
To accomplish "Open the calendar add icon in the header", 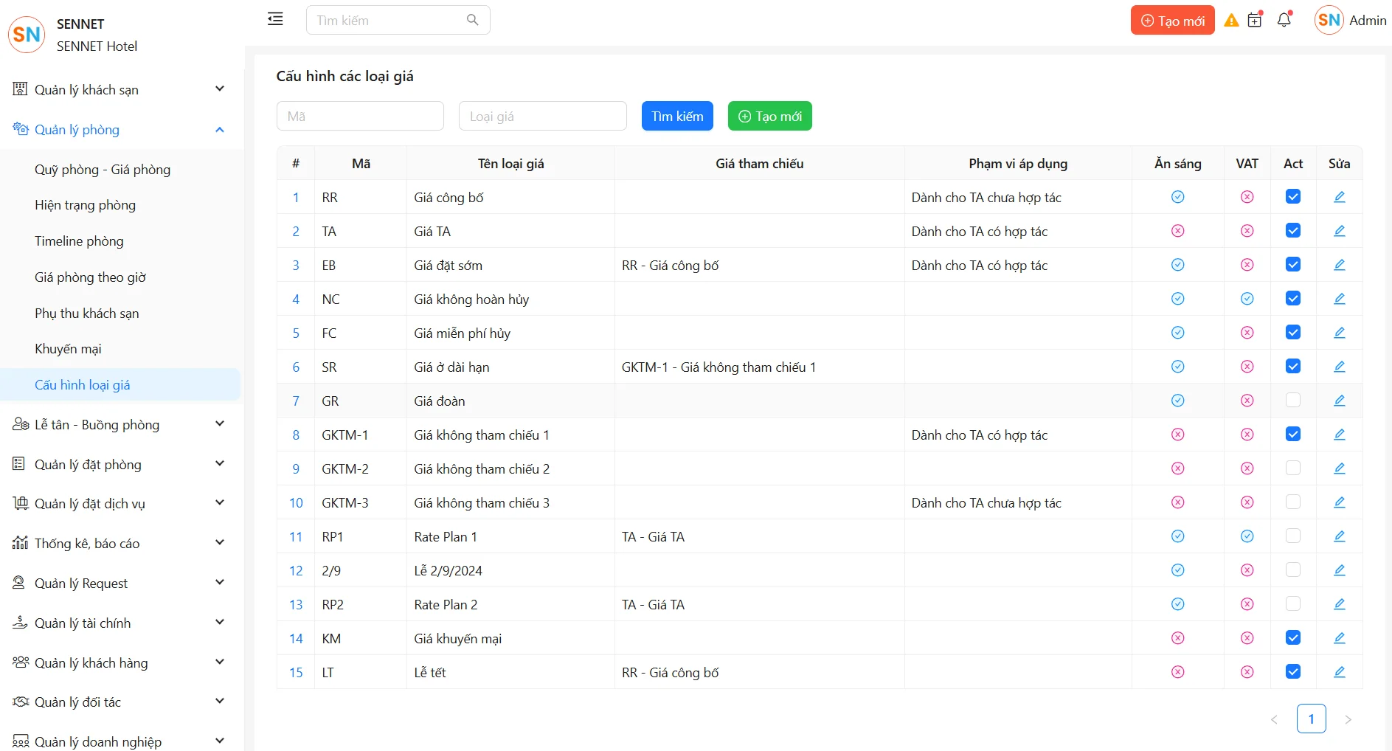I will pos(1255,20).
